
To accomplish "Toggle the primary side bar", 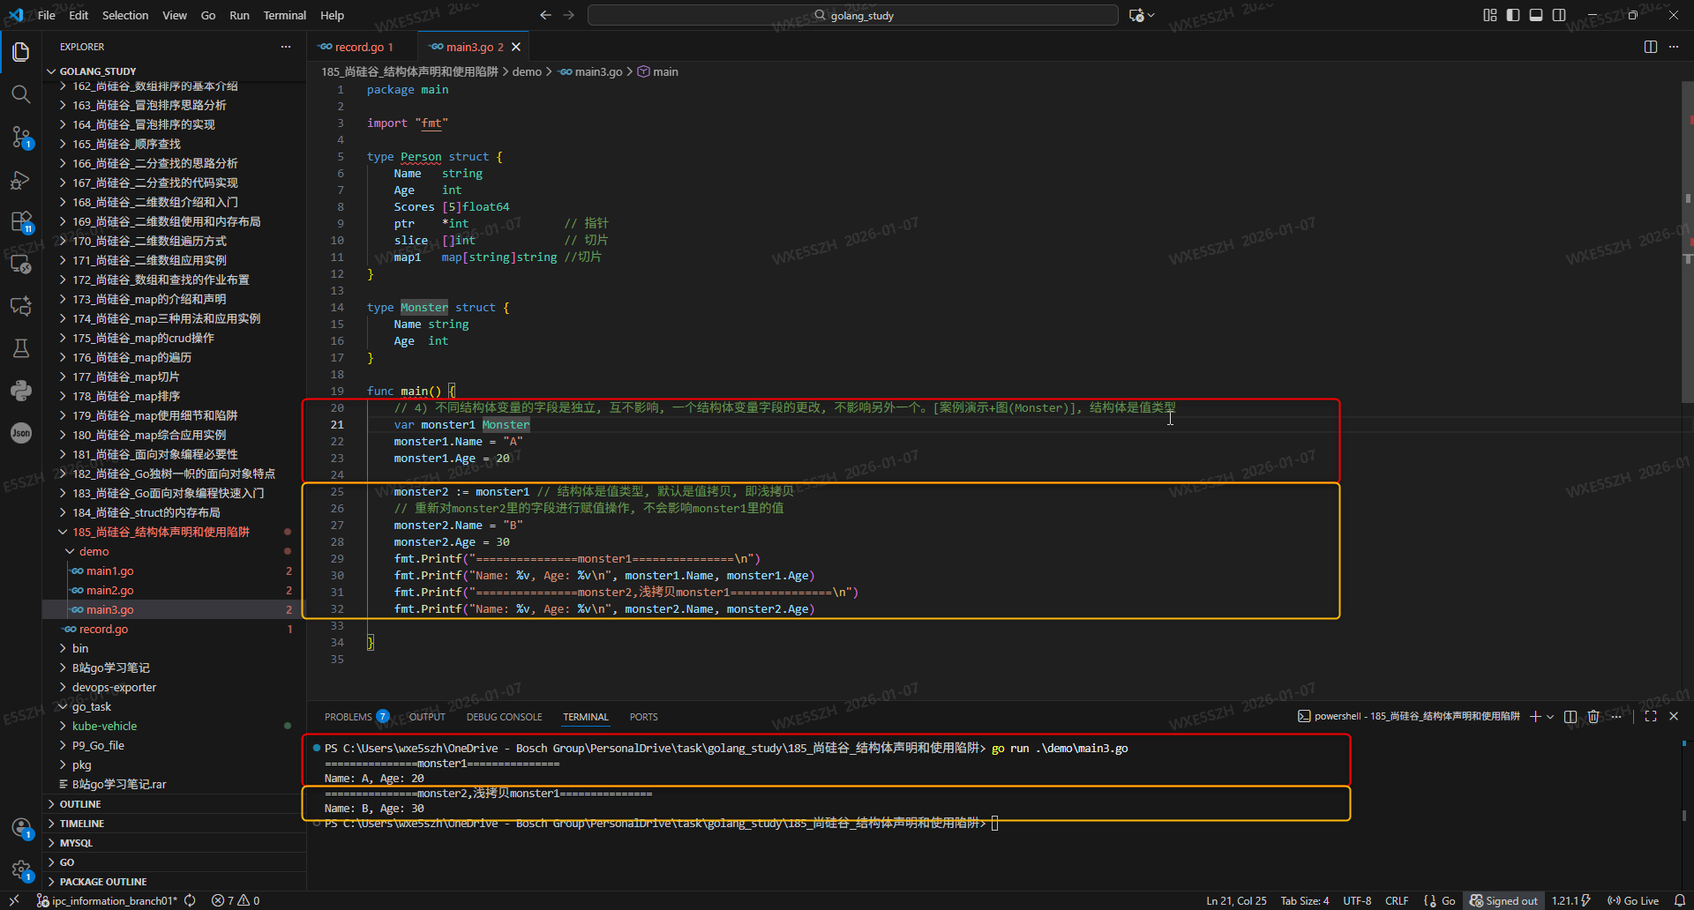I will pyautogui.click(x=1513, y=15).
